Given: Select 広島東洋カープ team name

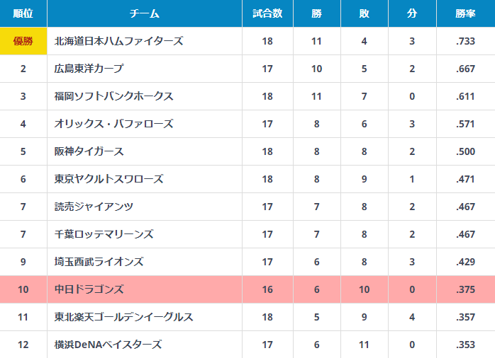Looking at the screenshot, I should (89, 69).
